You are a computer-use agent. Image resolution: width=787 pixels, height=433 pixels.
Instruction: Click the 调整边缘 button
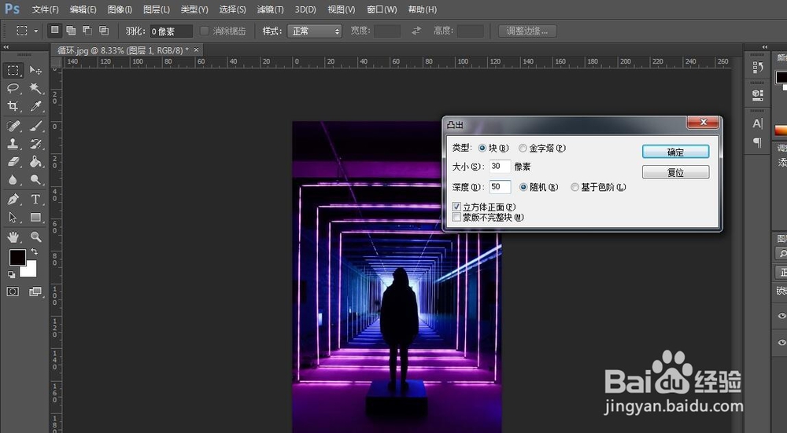[527, 31]
